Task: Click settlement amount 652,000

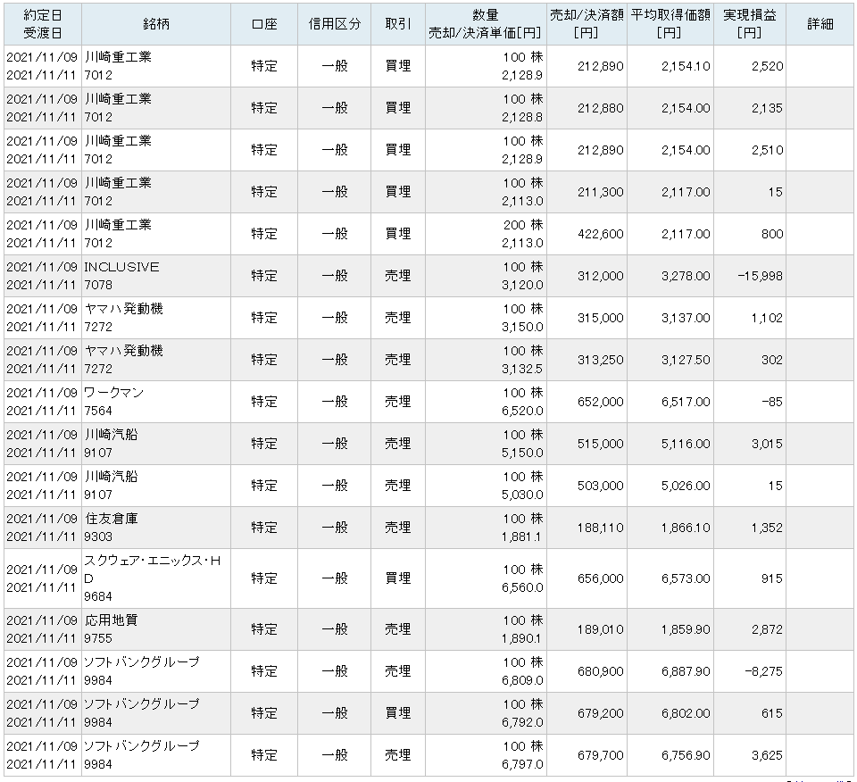Action: (x=600, y=402)
